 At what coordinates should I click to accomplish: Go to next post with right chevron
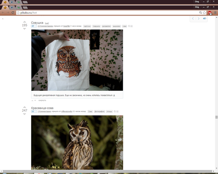tap(198, 18)
